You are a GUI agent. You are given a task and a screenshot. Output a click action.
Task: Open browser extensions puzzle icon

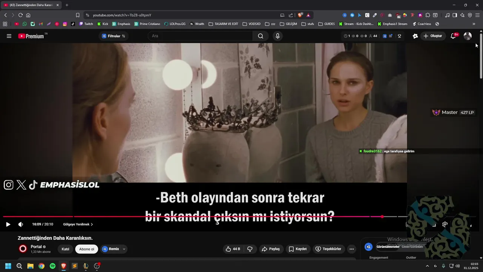coord(428,15)
